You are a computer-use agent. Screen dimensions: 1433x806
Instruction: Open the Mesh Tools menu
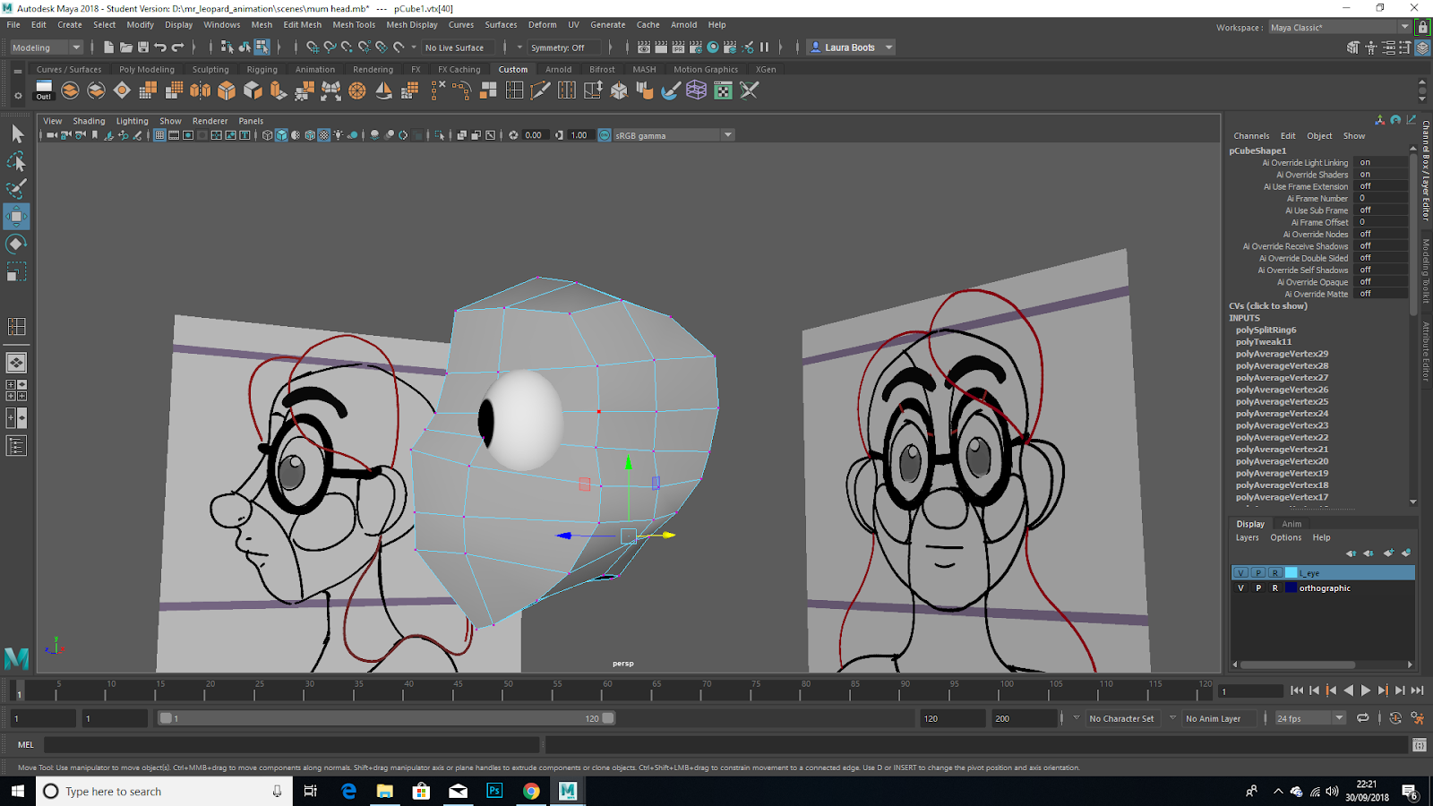353,25
